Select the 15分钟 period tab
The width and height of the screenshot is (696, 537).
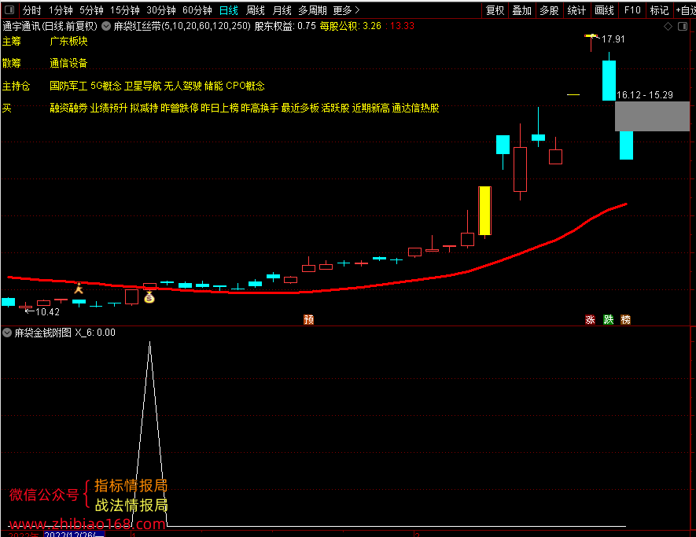[x=125, y=10]
